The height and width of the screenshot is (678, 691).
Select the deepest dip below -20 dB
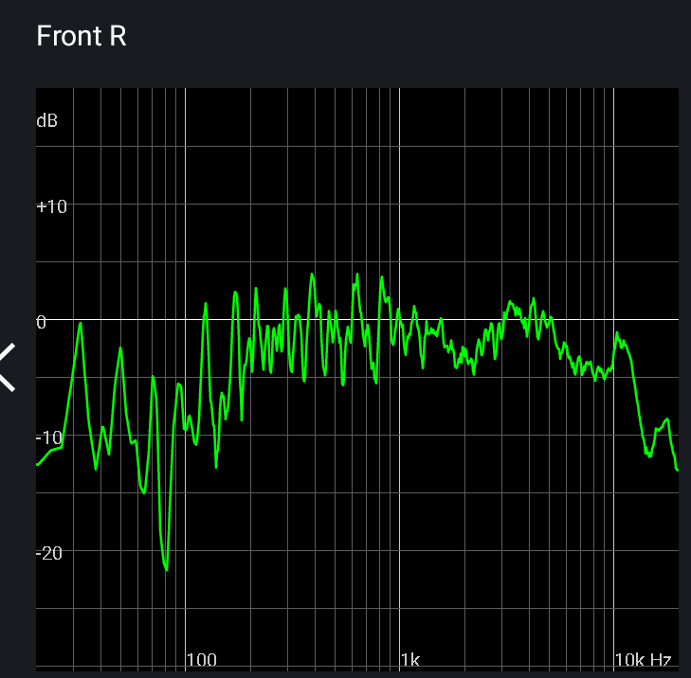(166, 569)
